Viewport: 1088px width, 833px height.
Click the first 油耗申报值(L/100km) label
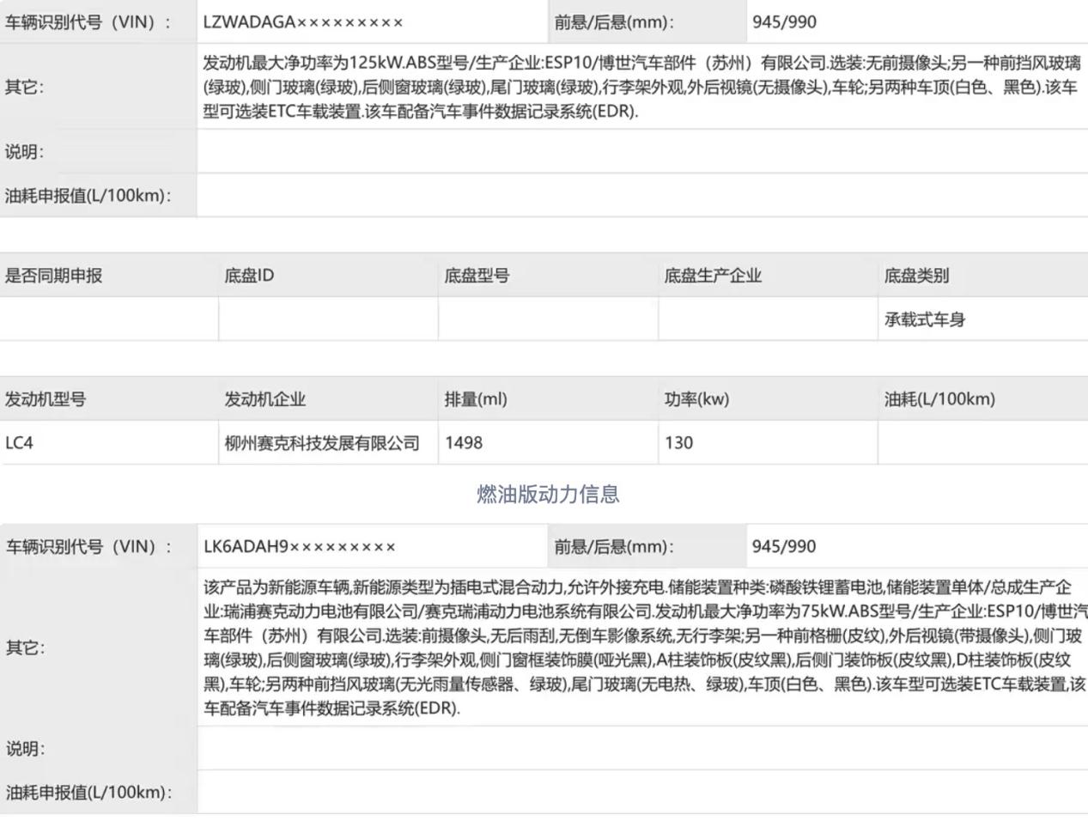[88, 196]
